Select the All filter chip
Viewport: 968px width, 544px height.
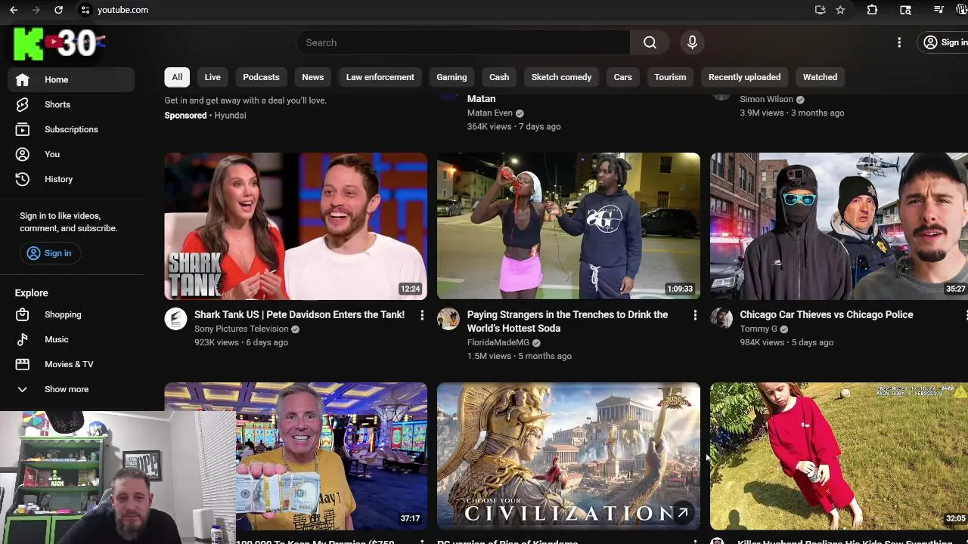coord(177,77)
